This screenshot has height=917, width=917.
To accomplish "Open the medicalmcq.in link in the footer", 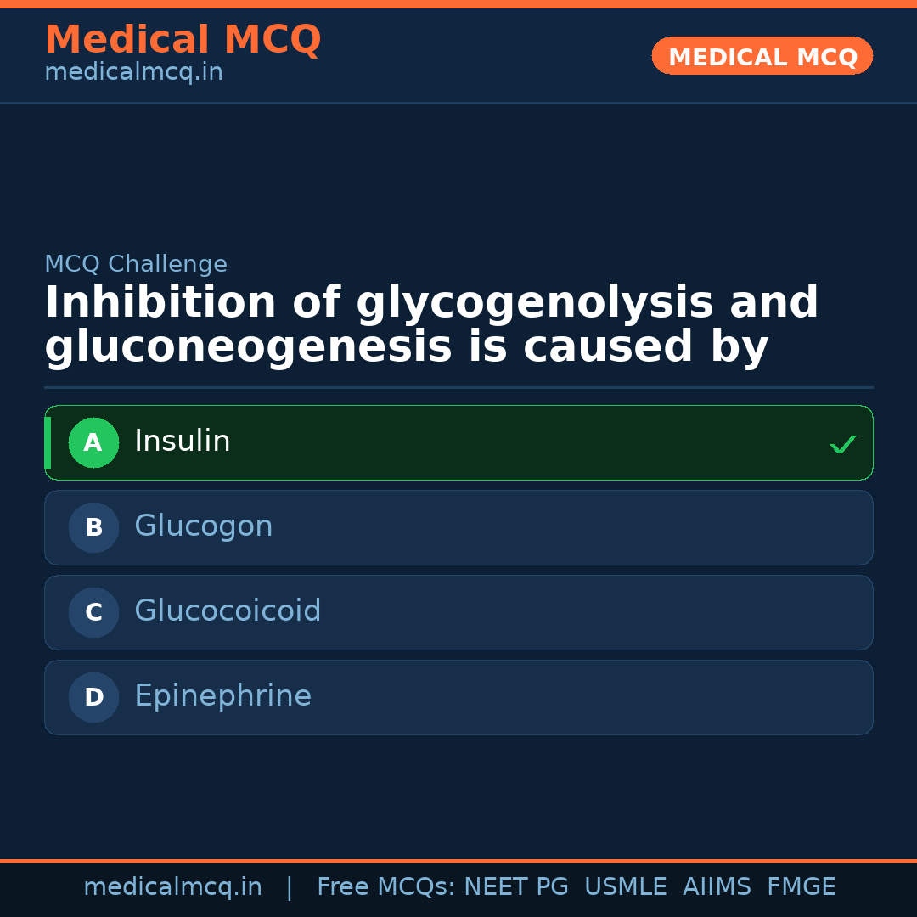I will coord(172,887).
